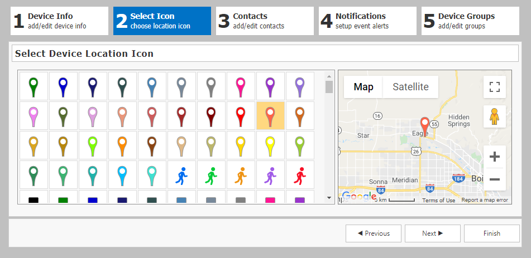The height and width of the screenshot is (258, 531).
Task: Click Report a map error link
Action: tap(485, 200)
